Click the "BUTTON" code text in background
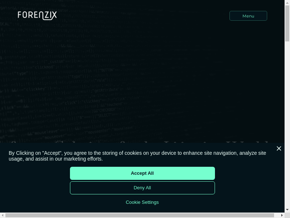Image resolution: width=290 pixels, height=218 pixels. coord(107,70)
